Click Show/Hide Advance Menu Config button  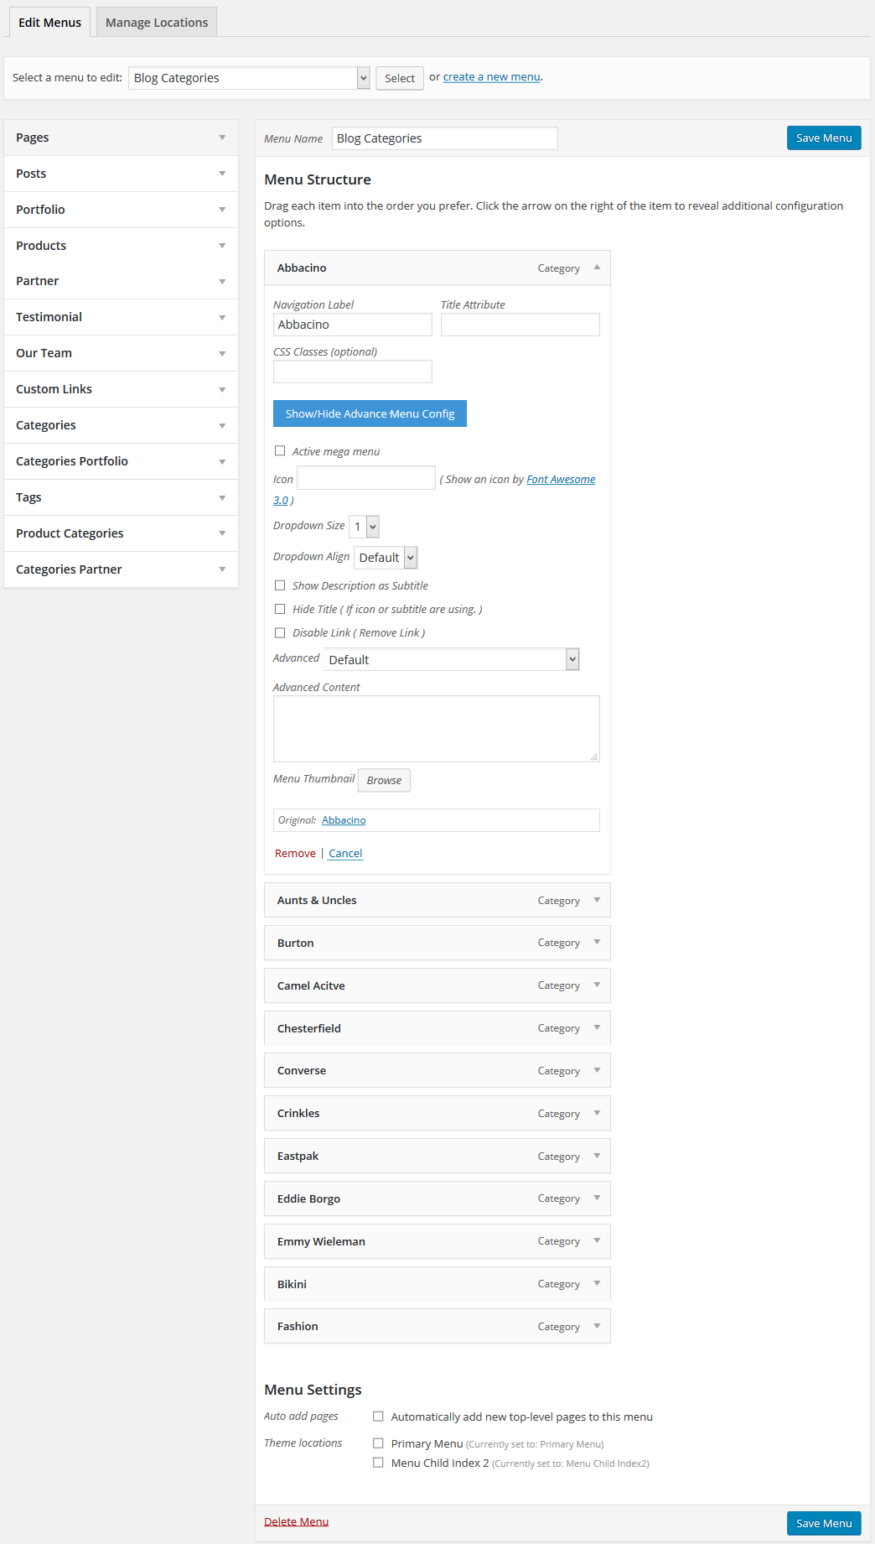[x=370, y=413]
